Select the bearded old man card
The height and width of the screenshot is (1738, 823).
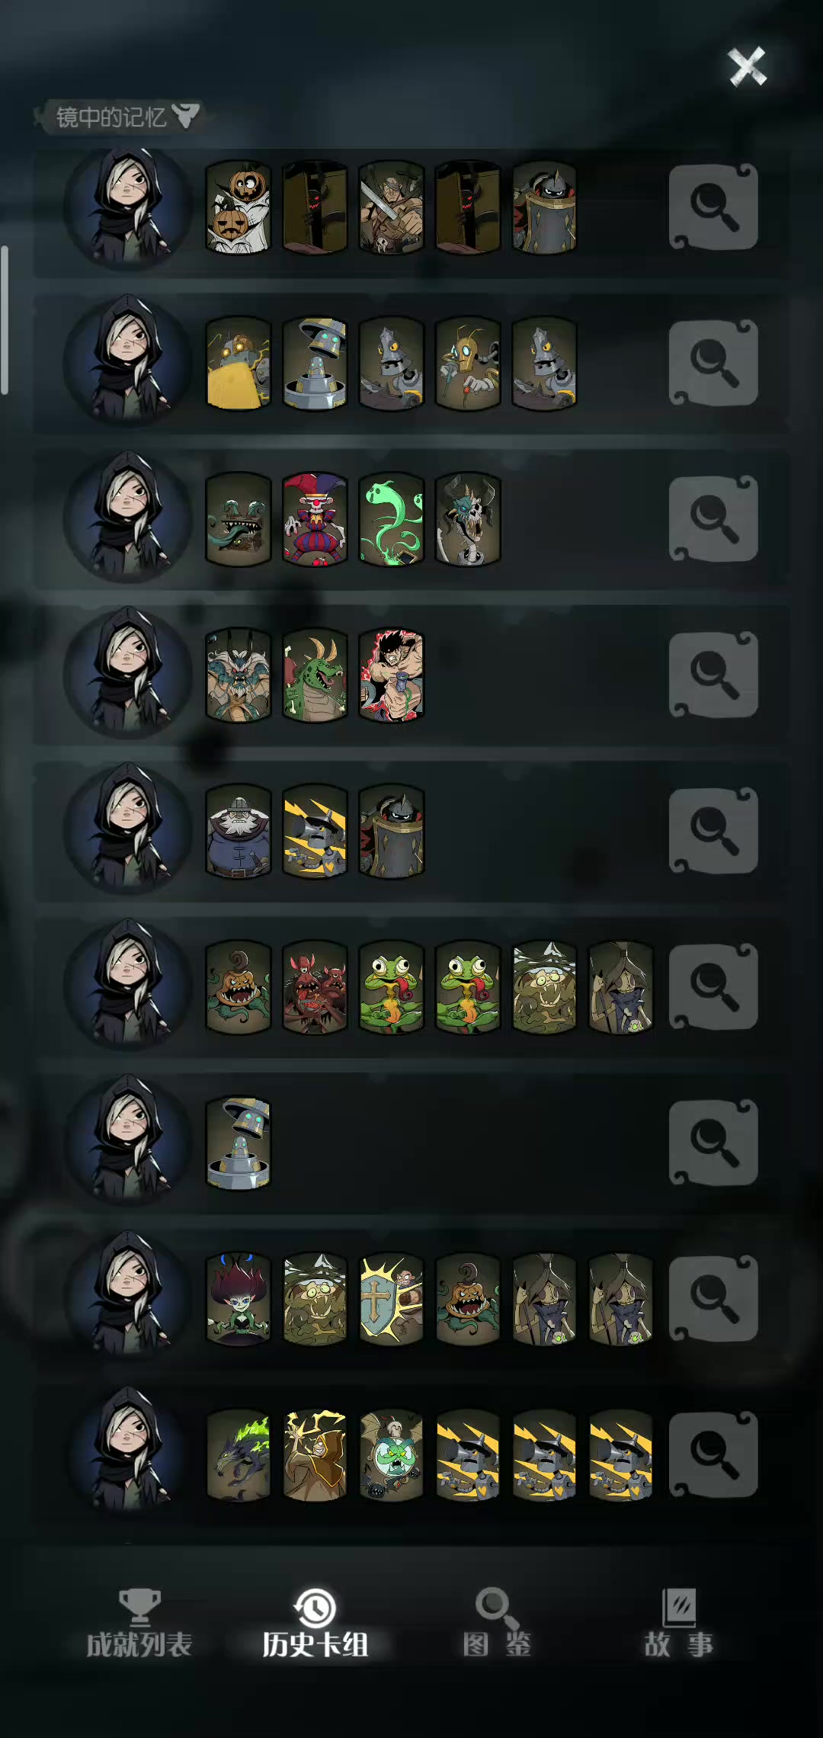pyautogui.click(x=239, y=831)
